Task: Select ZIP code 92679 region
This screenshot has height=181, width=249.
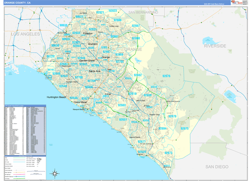Action: point(173,116)
